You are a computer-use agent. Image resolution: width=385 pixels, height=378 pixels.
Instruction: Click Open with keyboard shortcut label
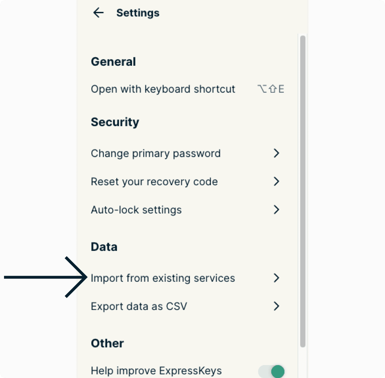(163, 89)
